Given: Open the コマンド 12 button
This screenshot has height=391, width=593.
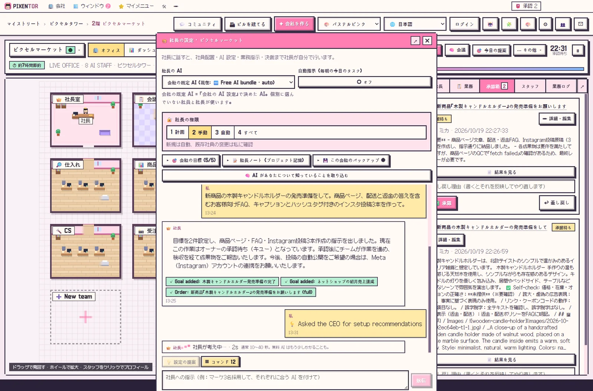Looking at the screenshot, I should (x=220, y=362).
